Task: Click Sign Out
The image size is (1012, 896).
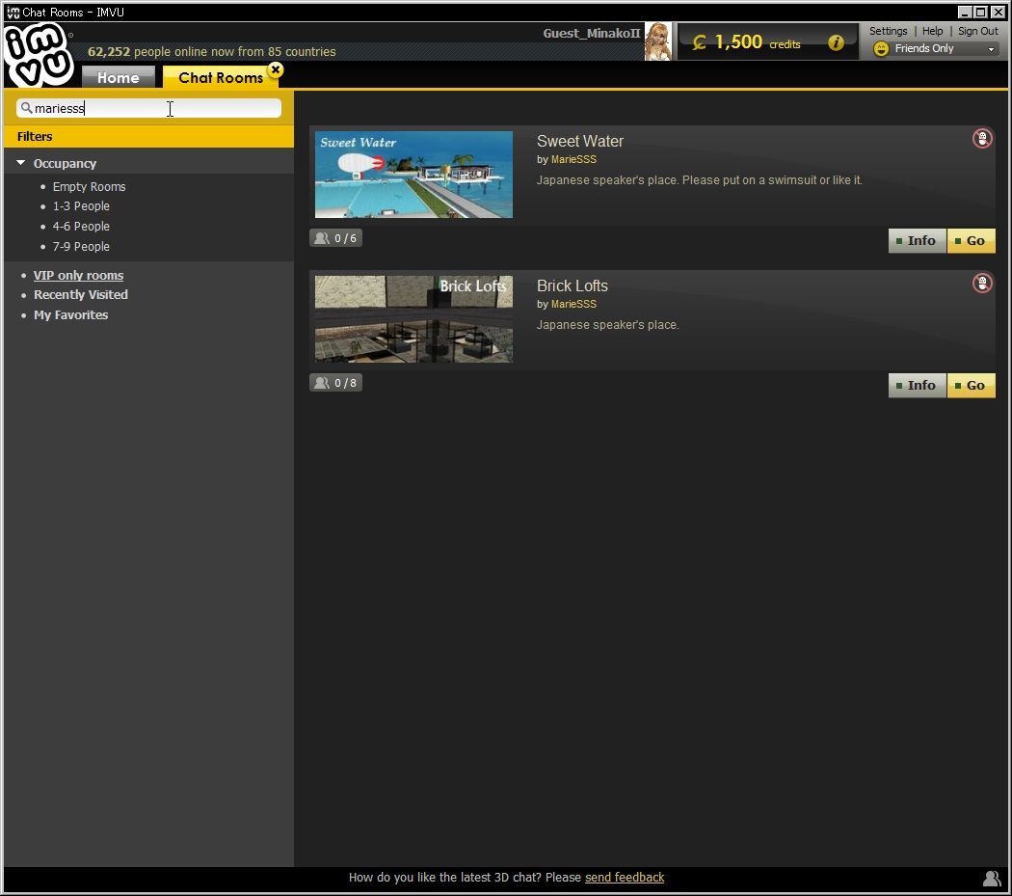Action: 978,31
